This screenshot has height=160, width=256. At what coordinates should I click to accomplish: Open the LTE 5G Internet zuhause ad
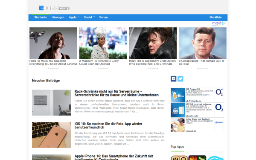pyautogui.click(x=199, y=104)
